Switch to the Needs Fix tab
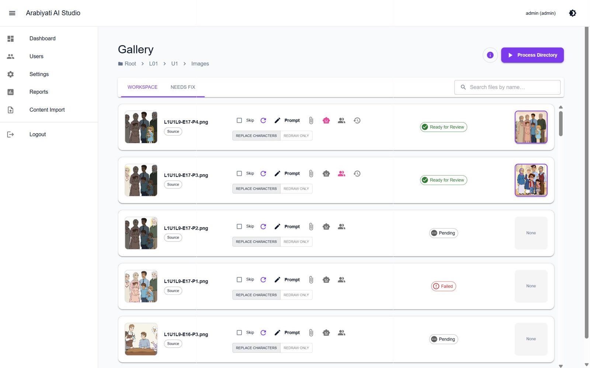Screen dimensions: 590x368 183,87
